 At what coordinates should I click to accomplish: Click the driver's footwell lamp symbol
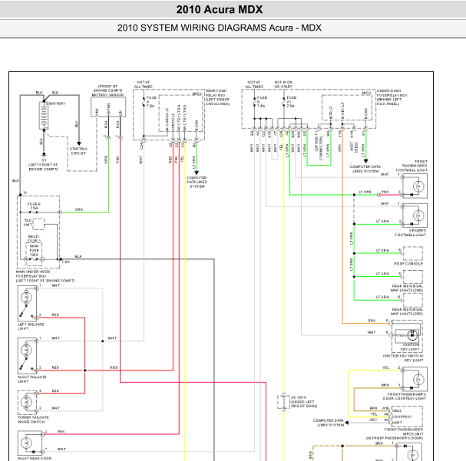(418, 216)
